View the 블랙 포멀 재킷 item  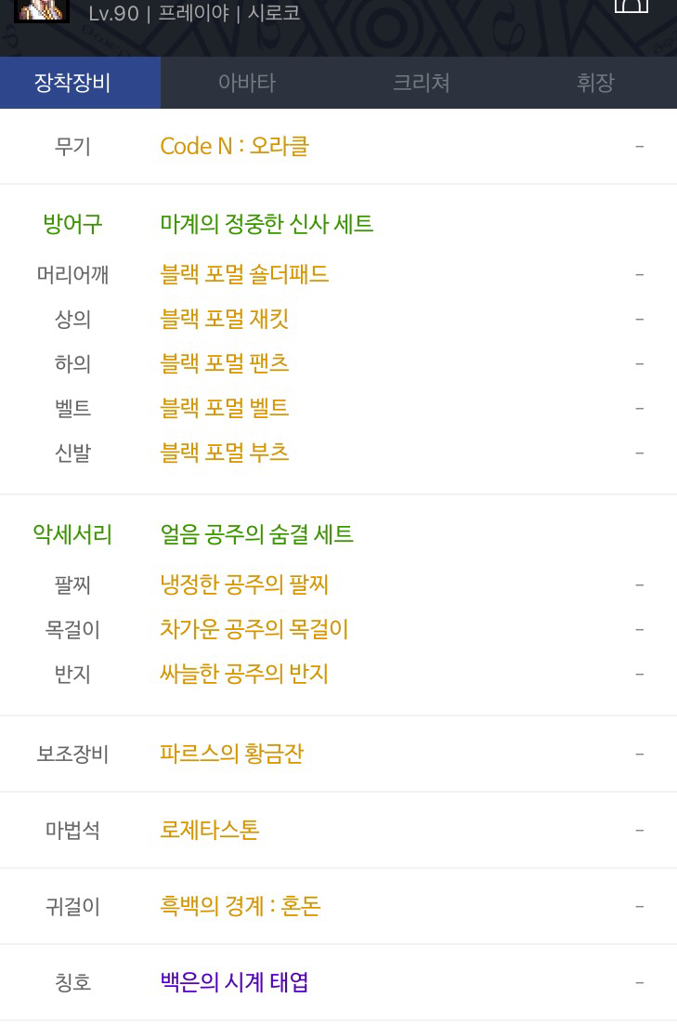[x=224, y=319]
